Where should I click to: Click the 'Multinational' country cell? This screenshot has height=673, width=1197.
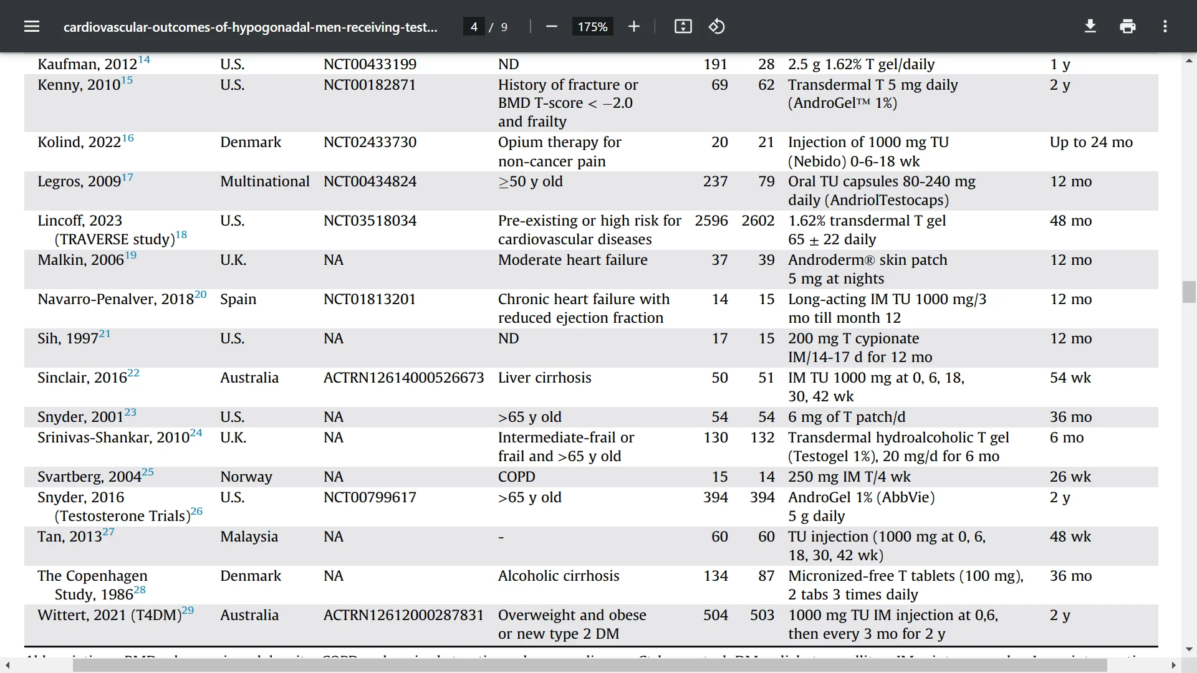265,181
